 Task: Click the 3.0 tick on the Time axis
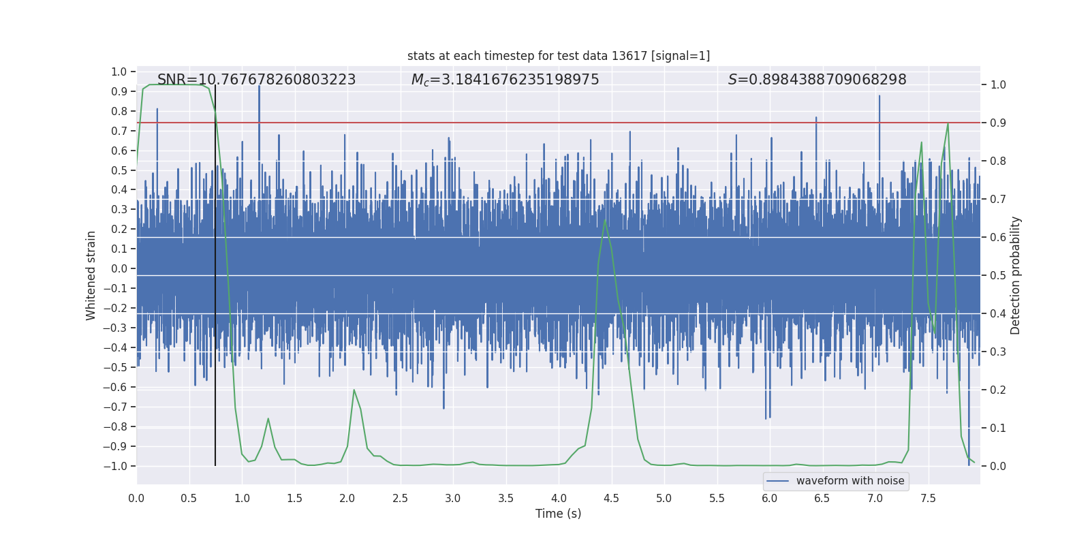pyautogui.click(x=453, y=499)
